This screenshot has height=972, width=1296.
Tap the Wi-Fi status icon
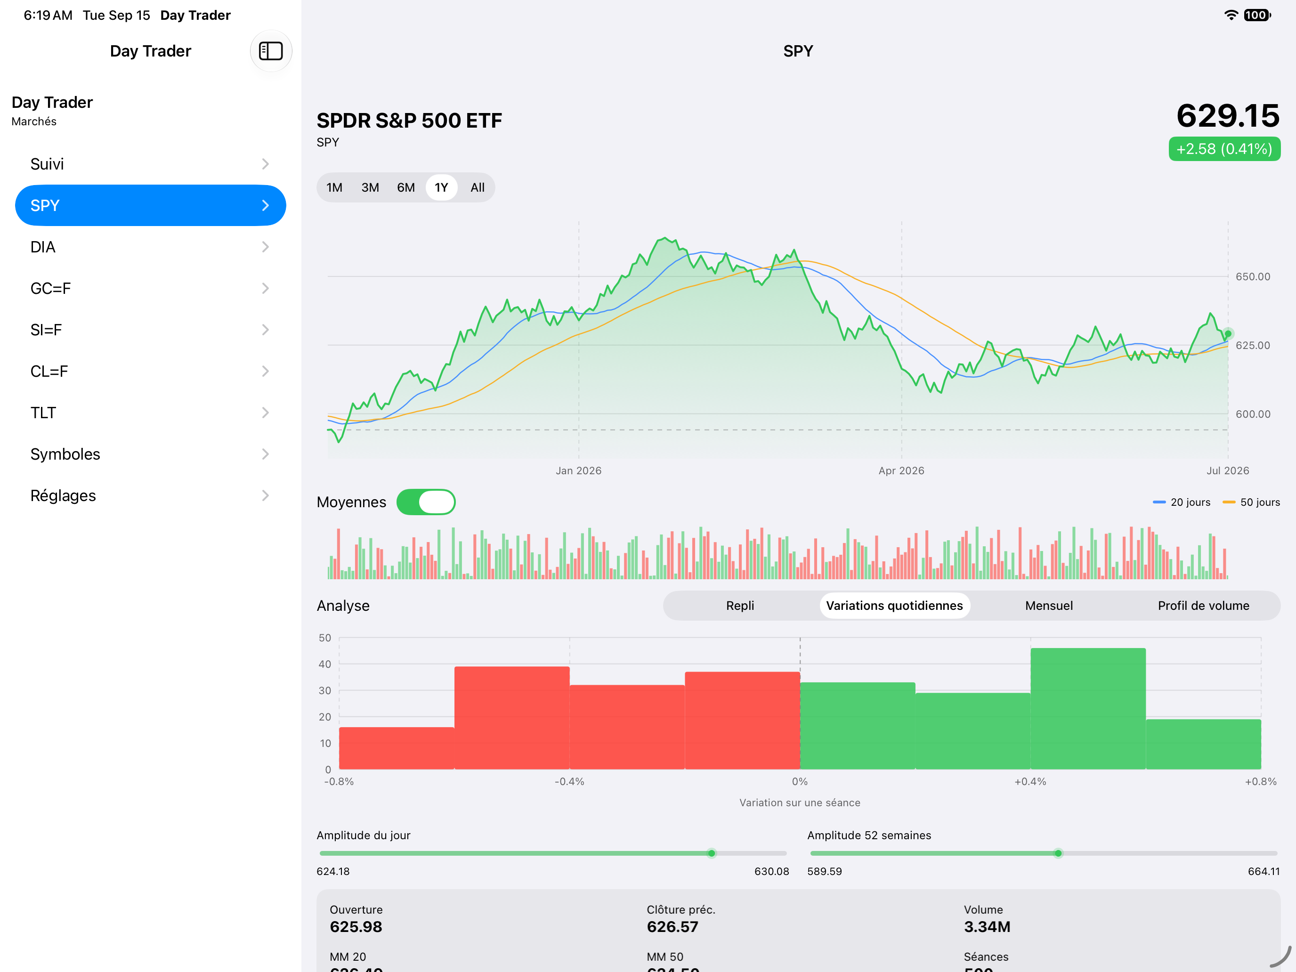(x=1231, y=15)
